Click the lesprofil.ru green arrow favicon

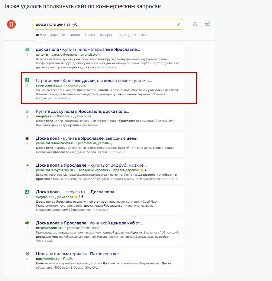pyautogui.click(x=27, y=223)
